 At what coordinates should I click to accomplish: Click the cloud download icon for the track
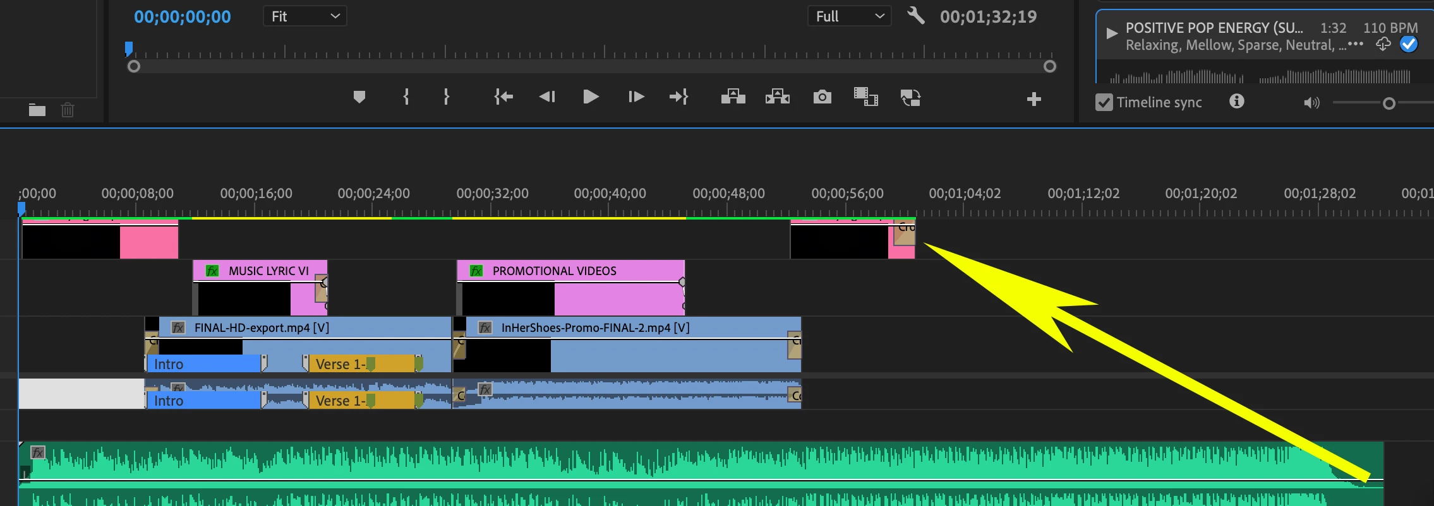coord(1383,44)
